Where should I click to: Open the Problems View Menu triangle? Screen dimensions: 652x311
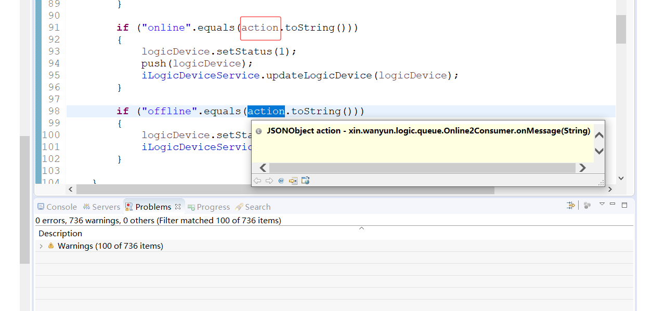[602, 204]
